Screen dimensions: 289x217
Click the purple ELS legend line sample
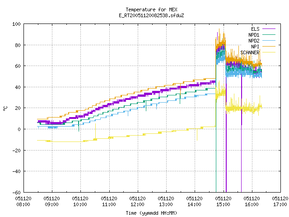point(269,29)
